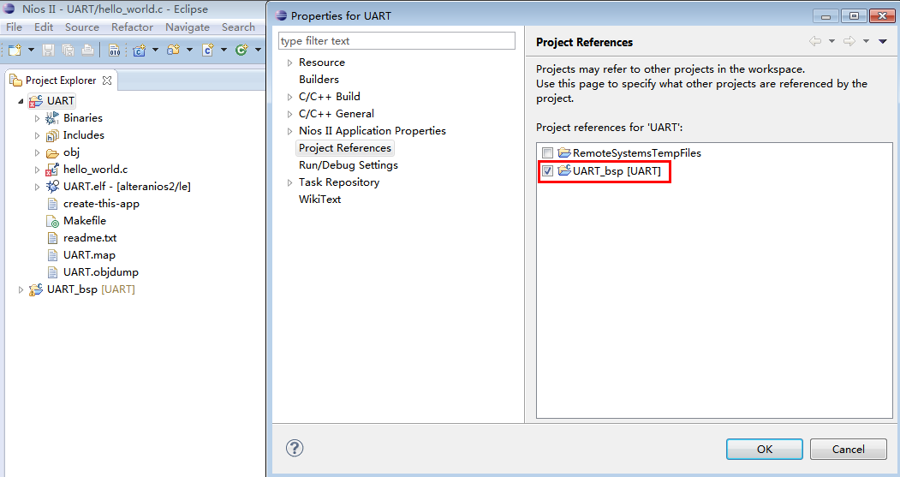Image resolution: width=900 pixels, height=477 pixels.
Task: Close the Project Explorer view with its X
Action: (107, 80)
